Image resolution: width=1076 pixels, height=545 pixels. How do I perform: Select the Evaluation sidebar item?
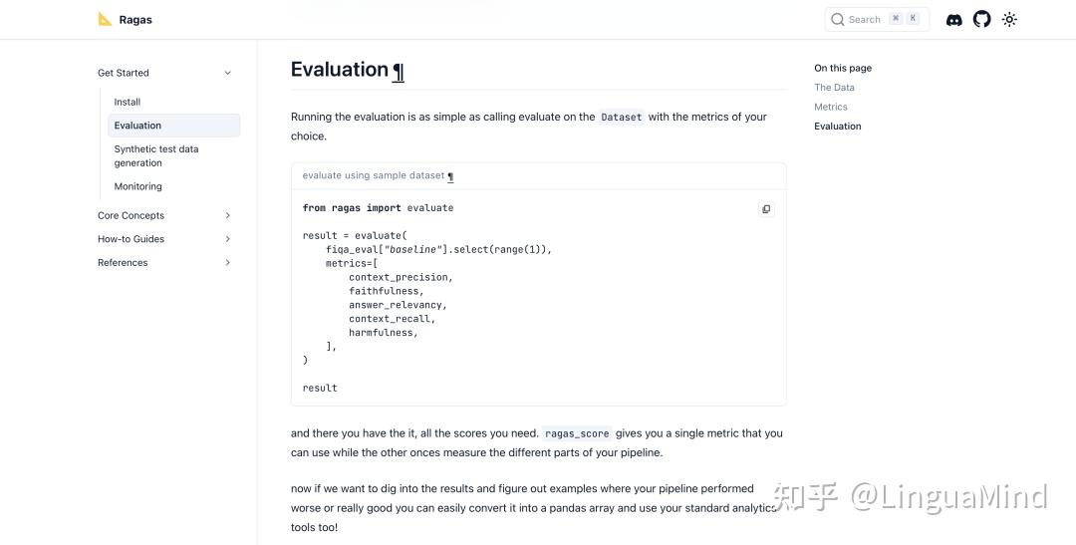(137, 126)
